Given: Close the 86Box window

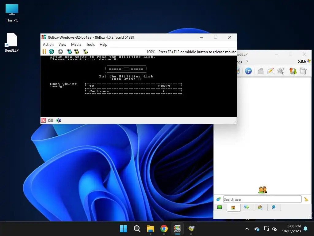Looking at the screenshot, I should [230, 37].
